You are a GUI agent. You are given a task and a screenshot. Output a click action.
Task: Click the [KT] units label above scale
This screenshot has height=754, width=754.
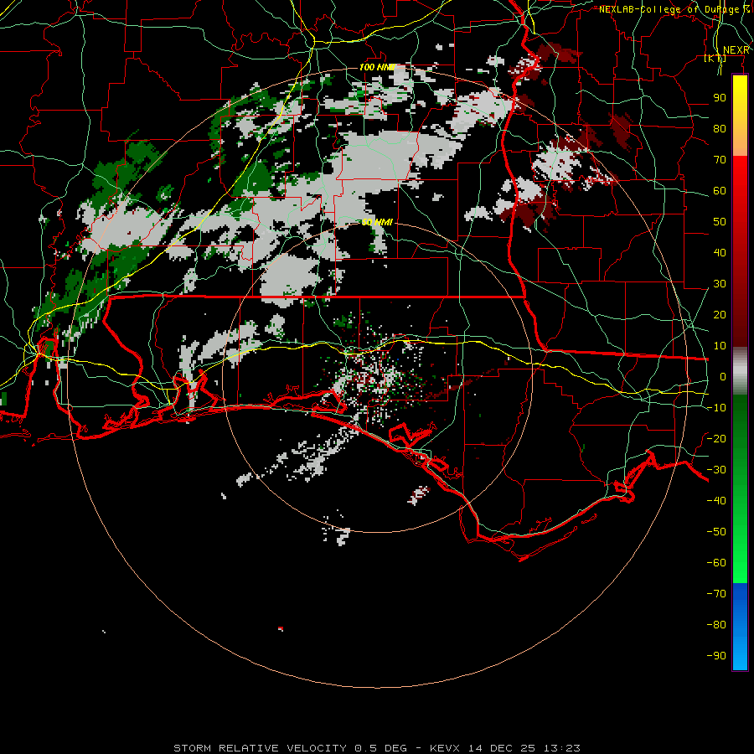715,59
